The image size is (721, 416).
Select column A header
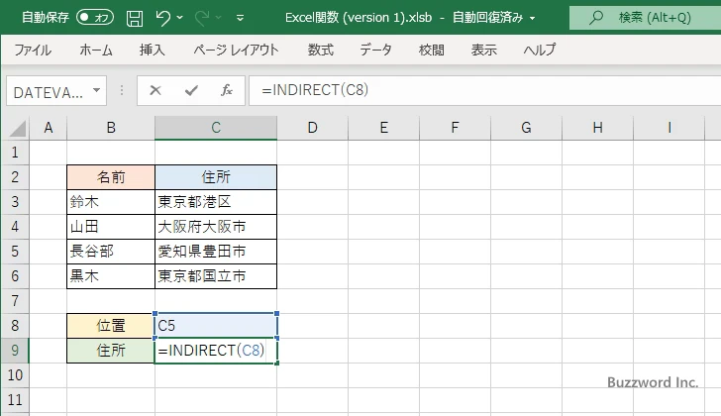49,128
